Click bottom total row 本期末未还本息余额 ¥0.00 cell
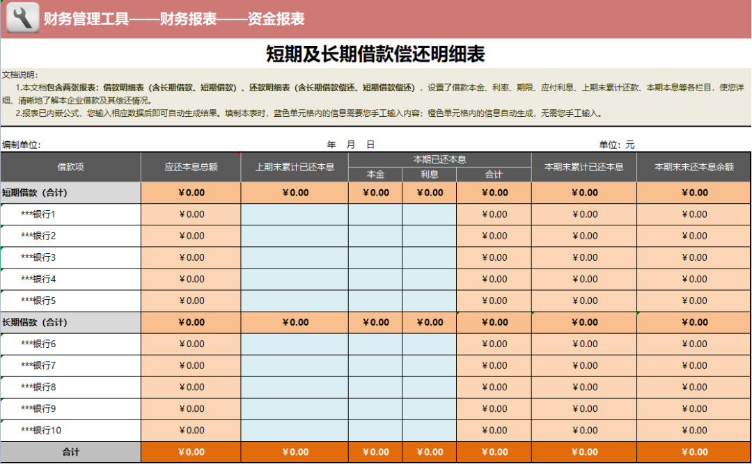This screenshot has height=464, width=752. pyautogui.click(x=694, y=452)
